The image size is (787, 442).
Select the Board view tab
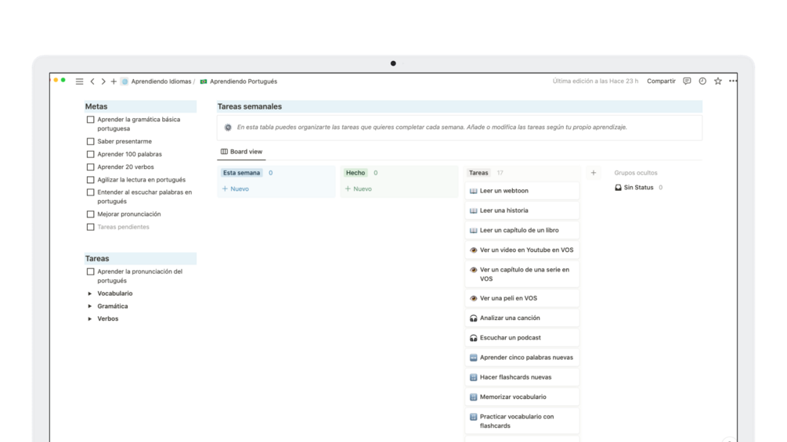241,151
